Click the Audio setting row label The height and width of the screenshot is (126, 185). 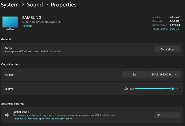pyautogui.click(x=8, y=48)
